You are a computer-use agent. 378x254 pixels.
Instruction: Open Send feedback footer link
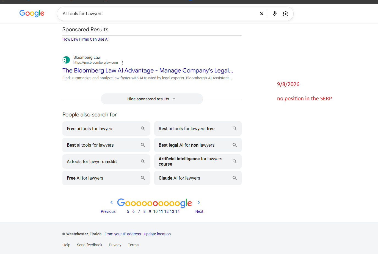coord(90,245)
